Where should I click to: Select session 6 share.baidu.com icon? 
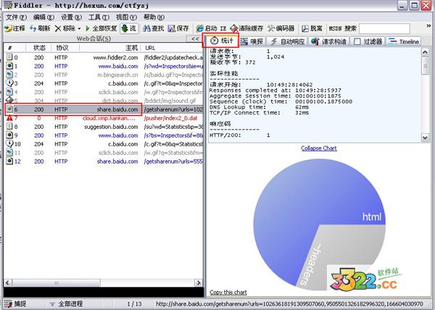pyautogui.click(x=9, y=109)
